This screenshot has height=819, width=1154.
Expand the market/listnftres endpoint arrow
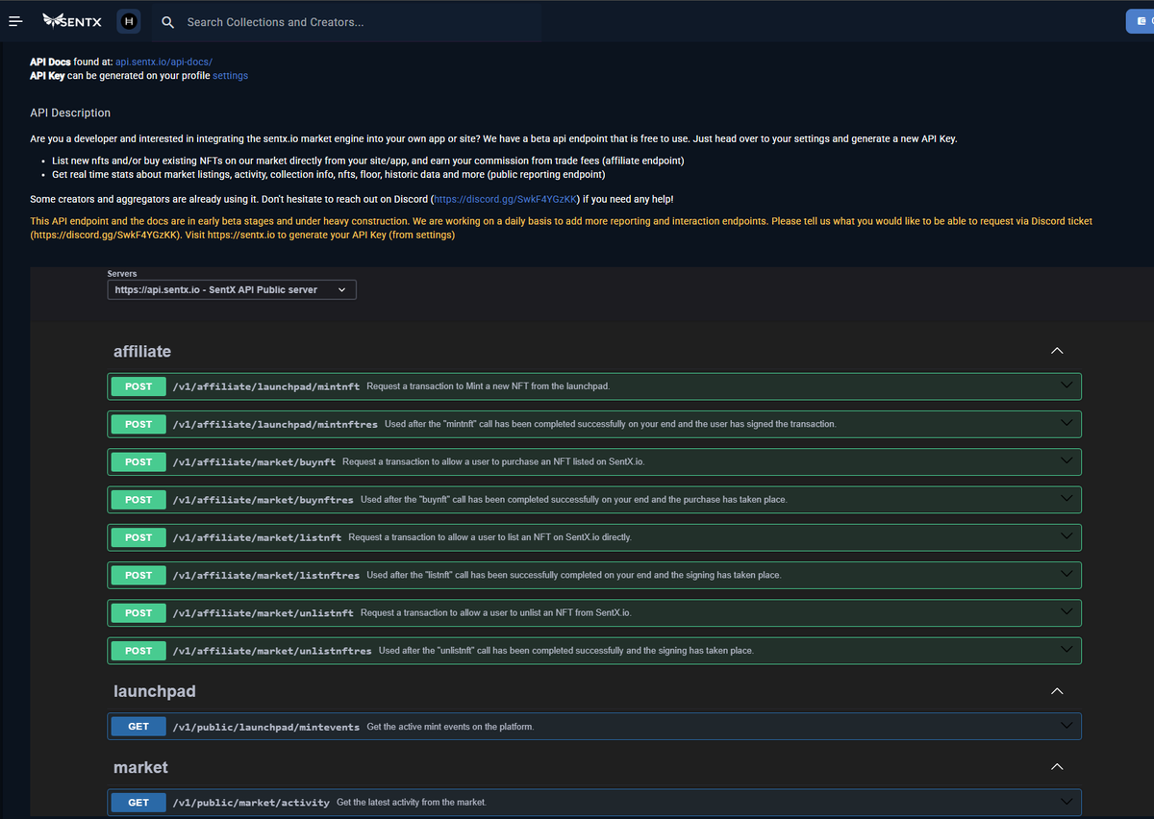[x=1066, y=573]
